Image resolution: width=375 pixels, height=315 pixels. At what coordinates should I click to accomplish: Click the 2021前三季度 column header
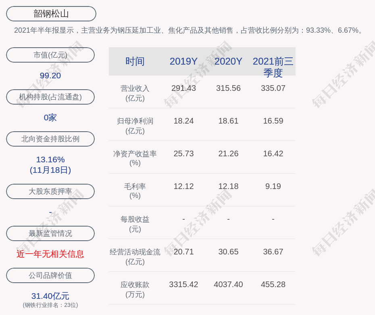click(x=273, y=67)
